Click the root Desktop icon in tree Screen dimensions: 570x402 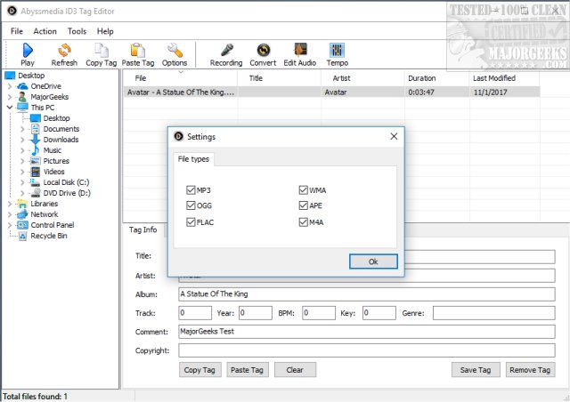tap(10, 76)
